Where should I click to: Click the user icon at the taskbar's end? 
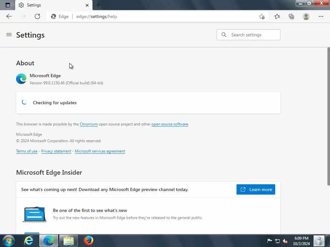[x=319, y=241]
